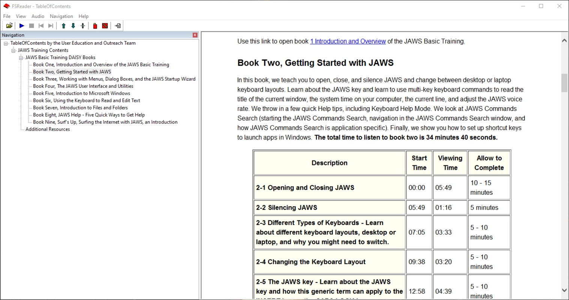
Task: Open the Navigation menu
Action: [x=61, y=16]
